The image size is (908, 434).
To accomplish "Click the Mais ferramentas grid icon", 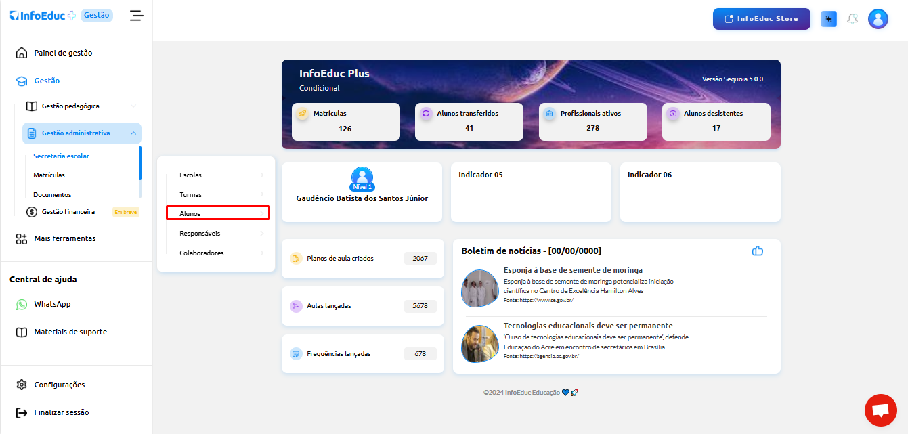I will point(22,238).
